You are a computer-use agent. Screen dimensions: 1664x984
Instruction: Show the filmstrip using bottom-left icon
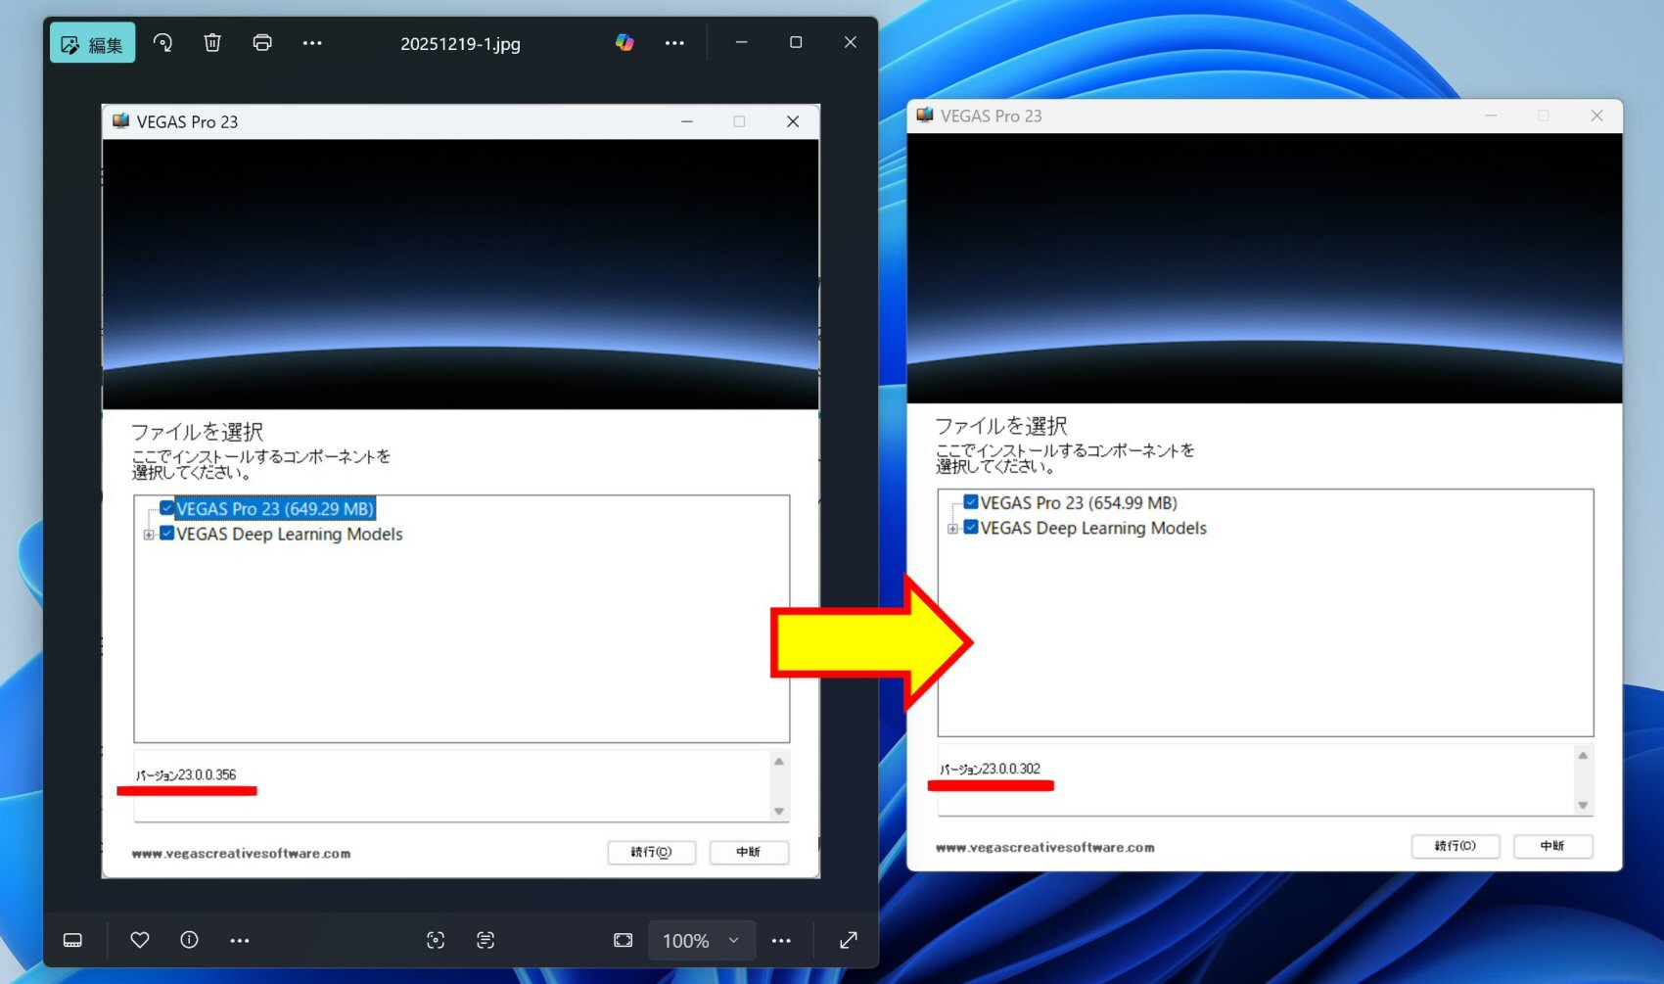click(x=73, y=940)
